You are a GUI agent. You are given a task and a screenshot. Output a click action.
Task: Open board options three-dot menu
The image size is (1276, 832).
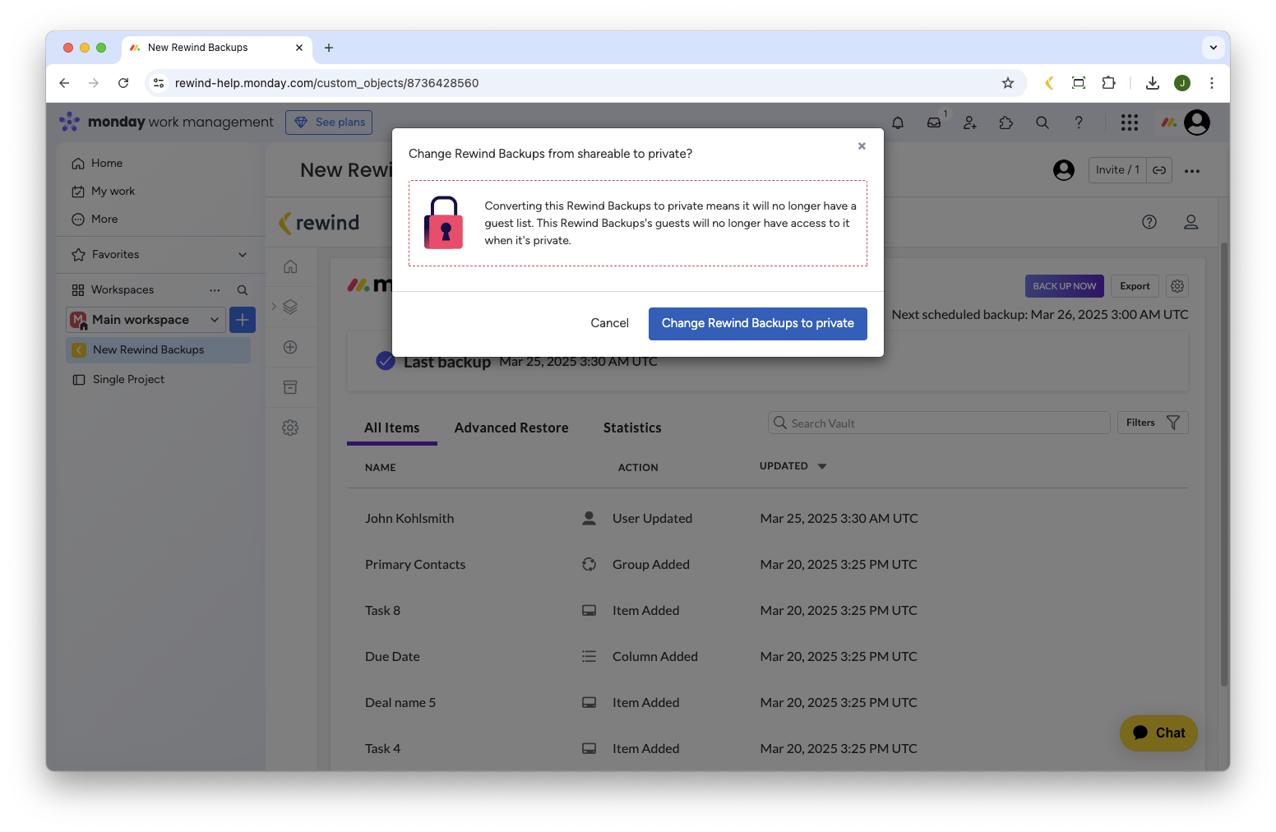pyautogui.click(x=1192, y=171)
